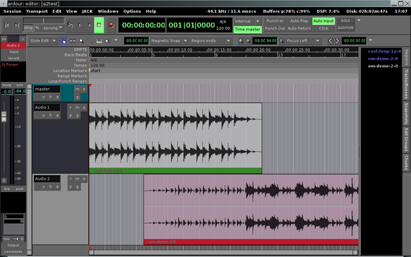
Task: Open the Windows menu
Action: point(108,11)
